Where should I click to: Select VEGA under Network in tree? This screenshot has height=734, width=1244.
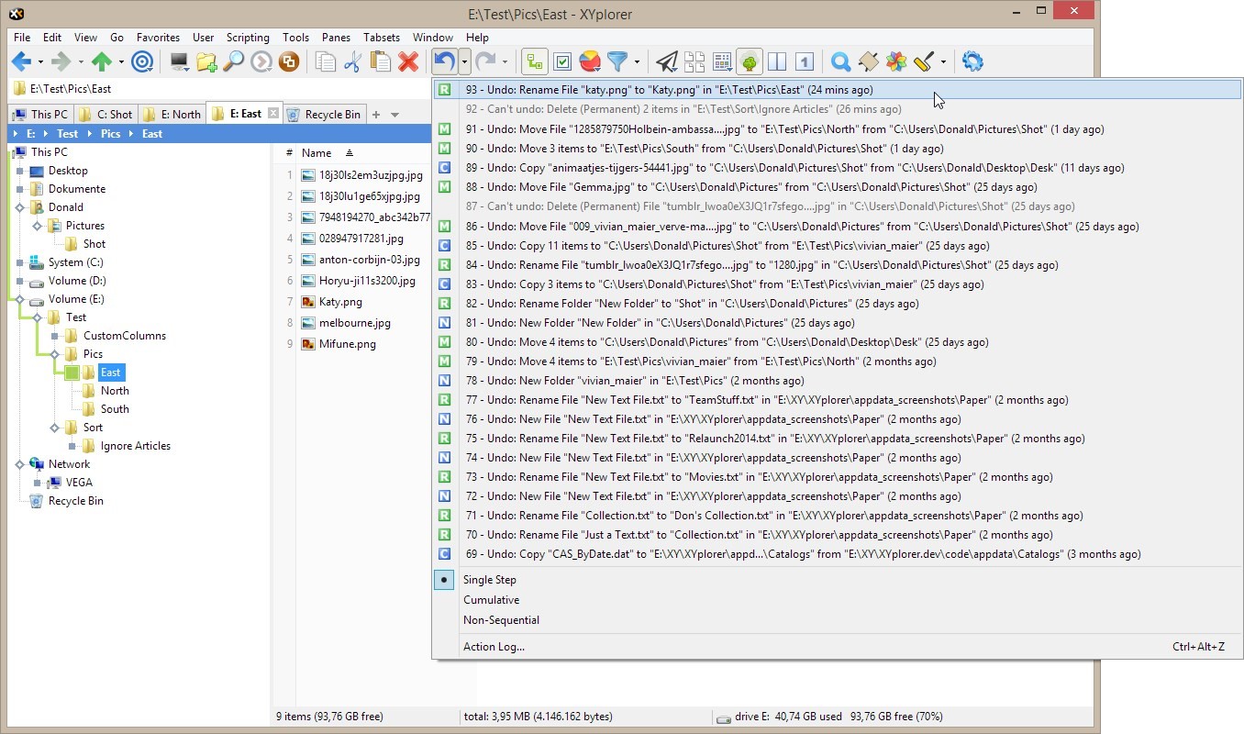coord(79,483)
